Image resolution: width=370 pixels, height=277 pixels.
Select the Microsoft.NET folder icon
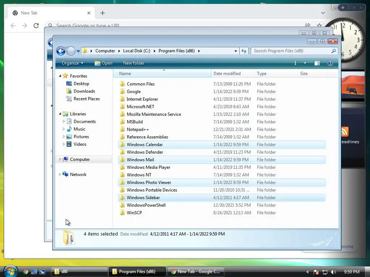(x=122, y=106)
